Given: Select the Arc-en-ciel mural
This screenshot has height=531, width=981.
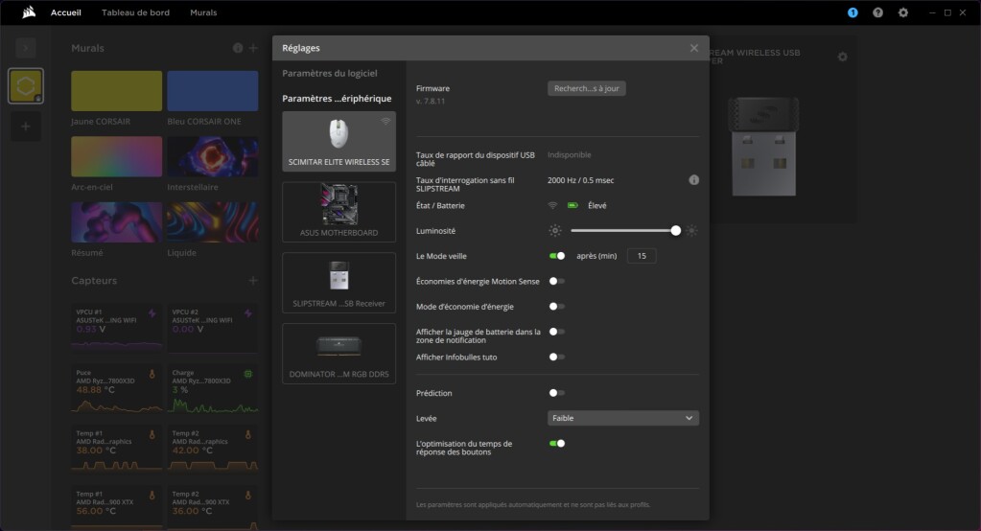Looking at the screenshot, I should (116, 157).
